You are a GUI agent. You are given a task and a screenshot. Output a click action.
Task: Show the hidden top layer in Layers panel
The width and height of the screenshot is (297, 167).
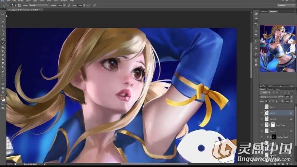click(x=262, y=107)
